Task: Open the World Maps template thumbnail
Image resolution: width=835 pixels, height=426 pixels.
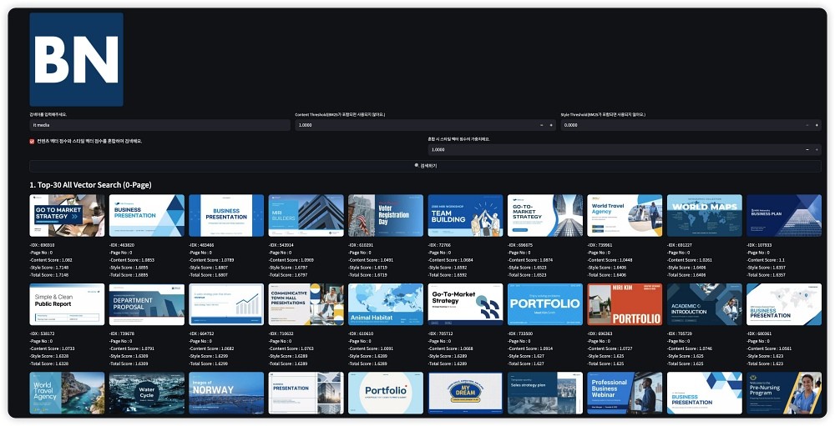Action: click(704, 216)
